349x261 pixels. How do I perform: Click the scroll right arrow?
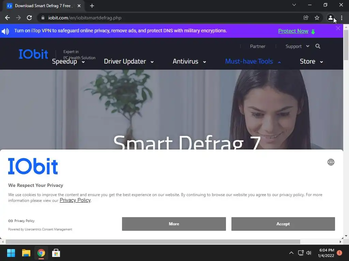pyautogui.click(x=340, y=242)
